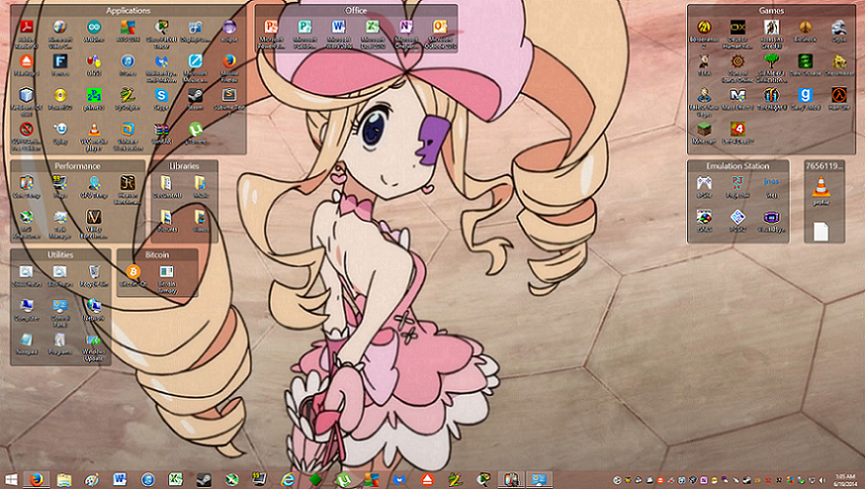Click the Windows Start button
The width and height of the screenshot is (865, 489).
[11, 479]
